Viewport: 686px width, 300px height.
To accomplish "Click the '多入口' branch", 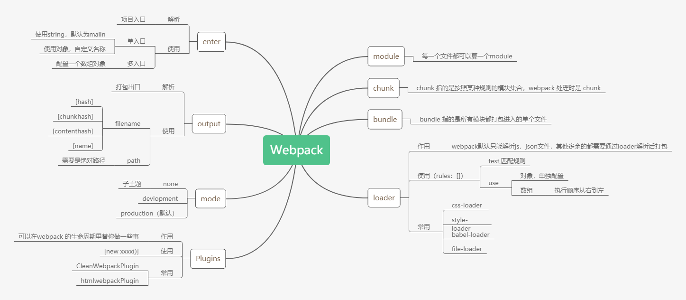I will pos(136,63).
